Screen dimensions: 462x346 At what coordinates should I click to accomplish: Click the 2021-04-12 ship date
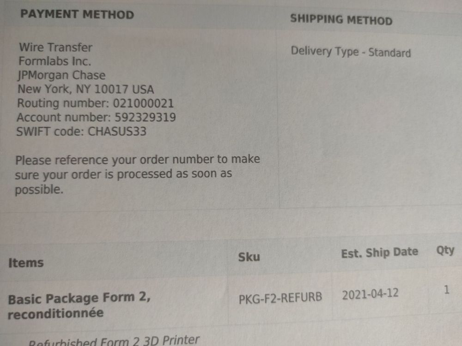[x=370, y=294]
